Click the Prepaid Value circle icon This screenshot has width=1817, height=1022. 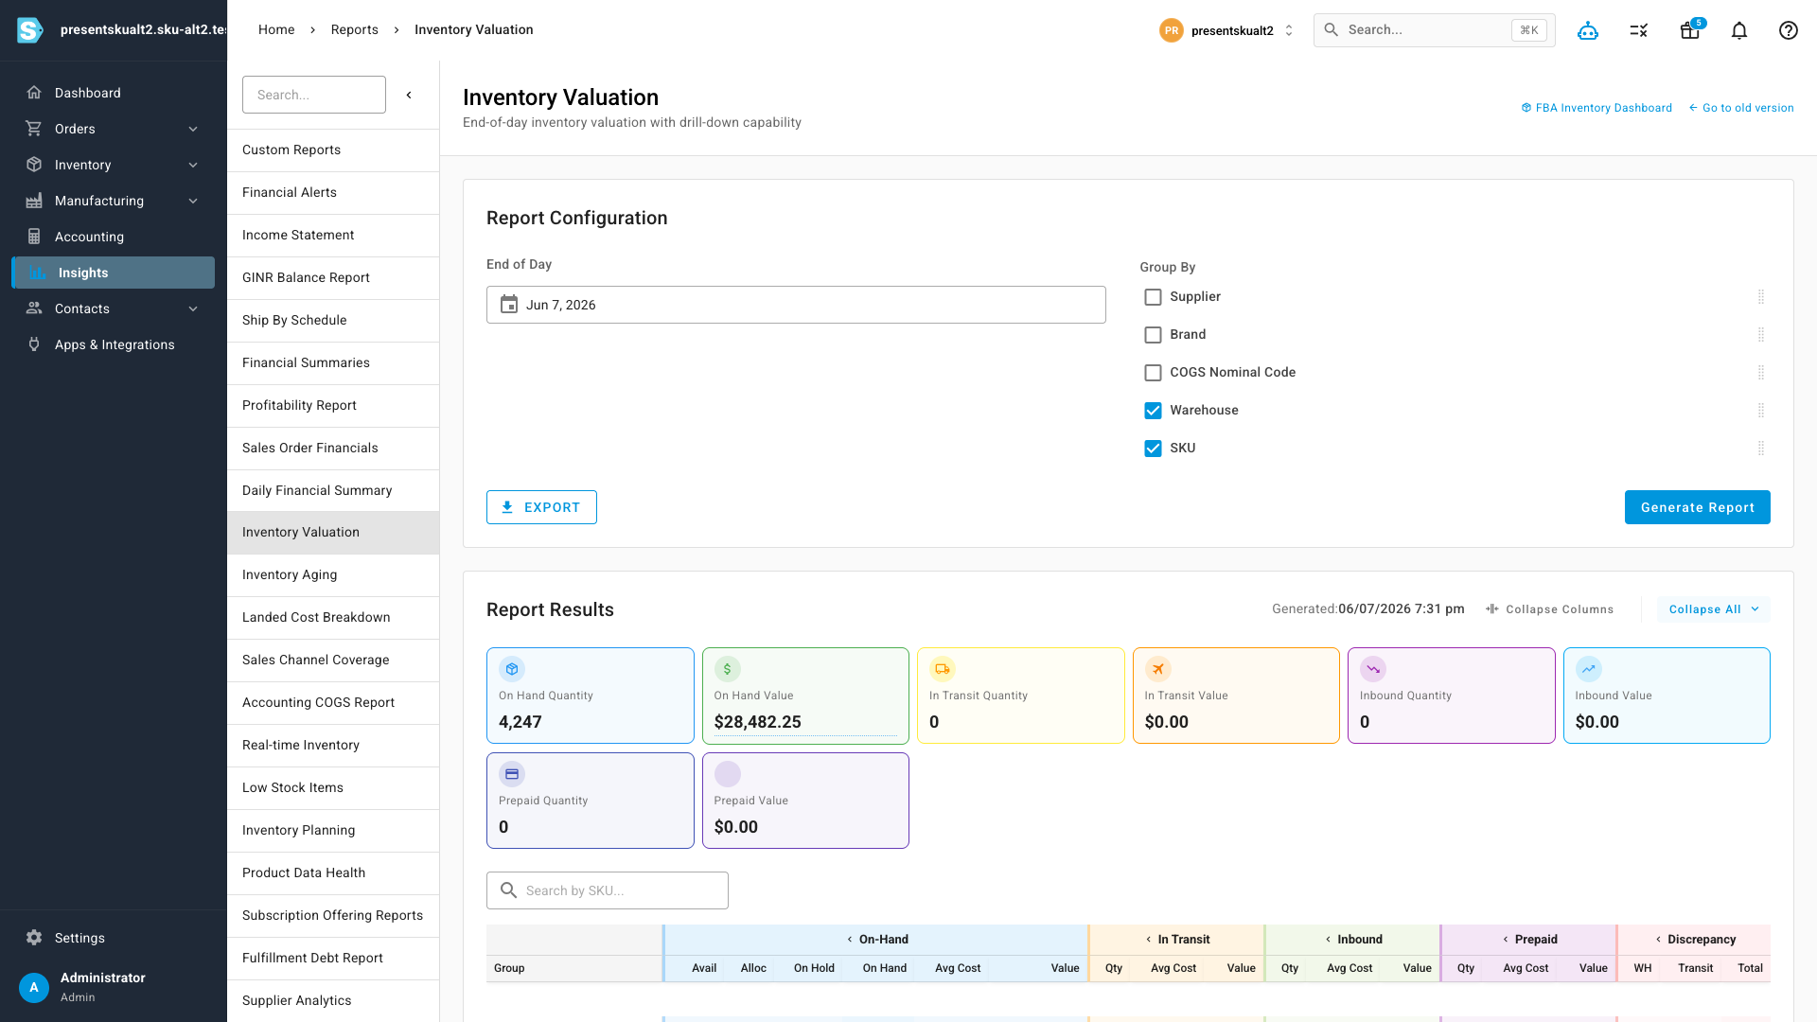[x=727, y=774]
